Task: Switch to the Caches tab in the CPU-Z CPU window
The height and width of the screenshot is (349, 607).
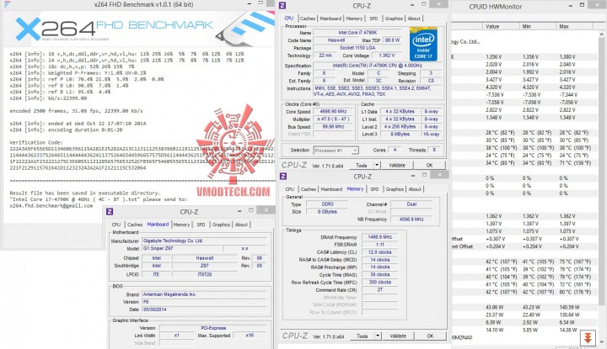Action: point(308,19)
